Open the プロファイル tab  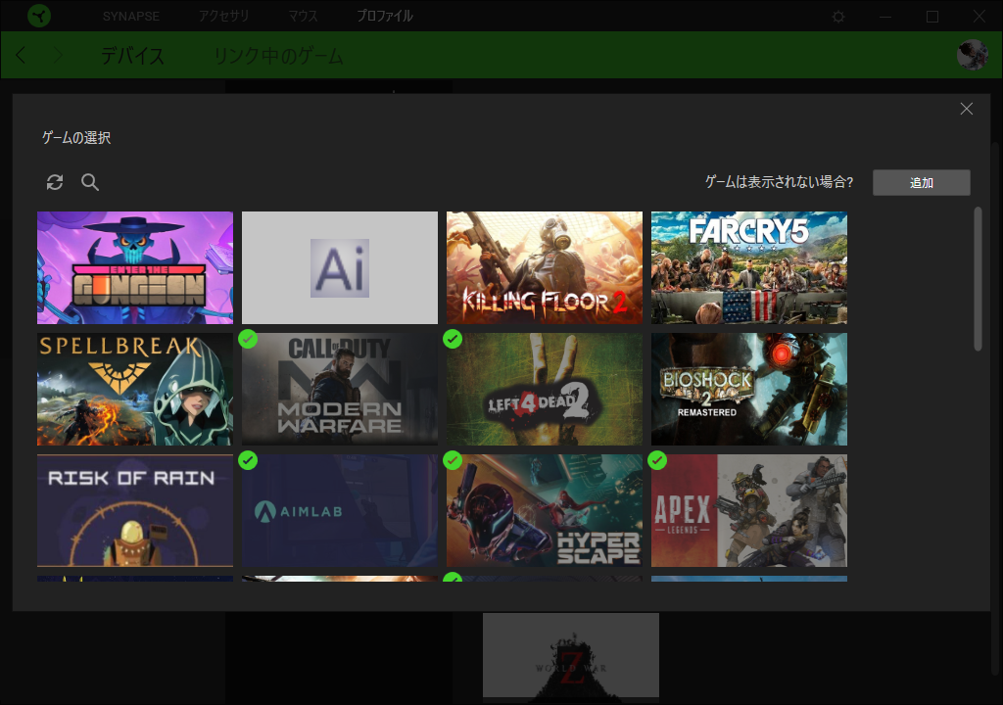coord(385,16)
